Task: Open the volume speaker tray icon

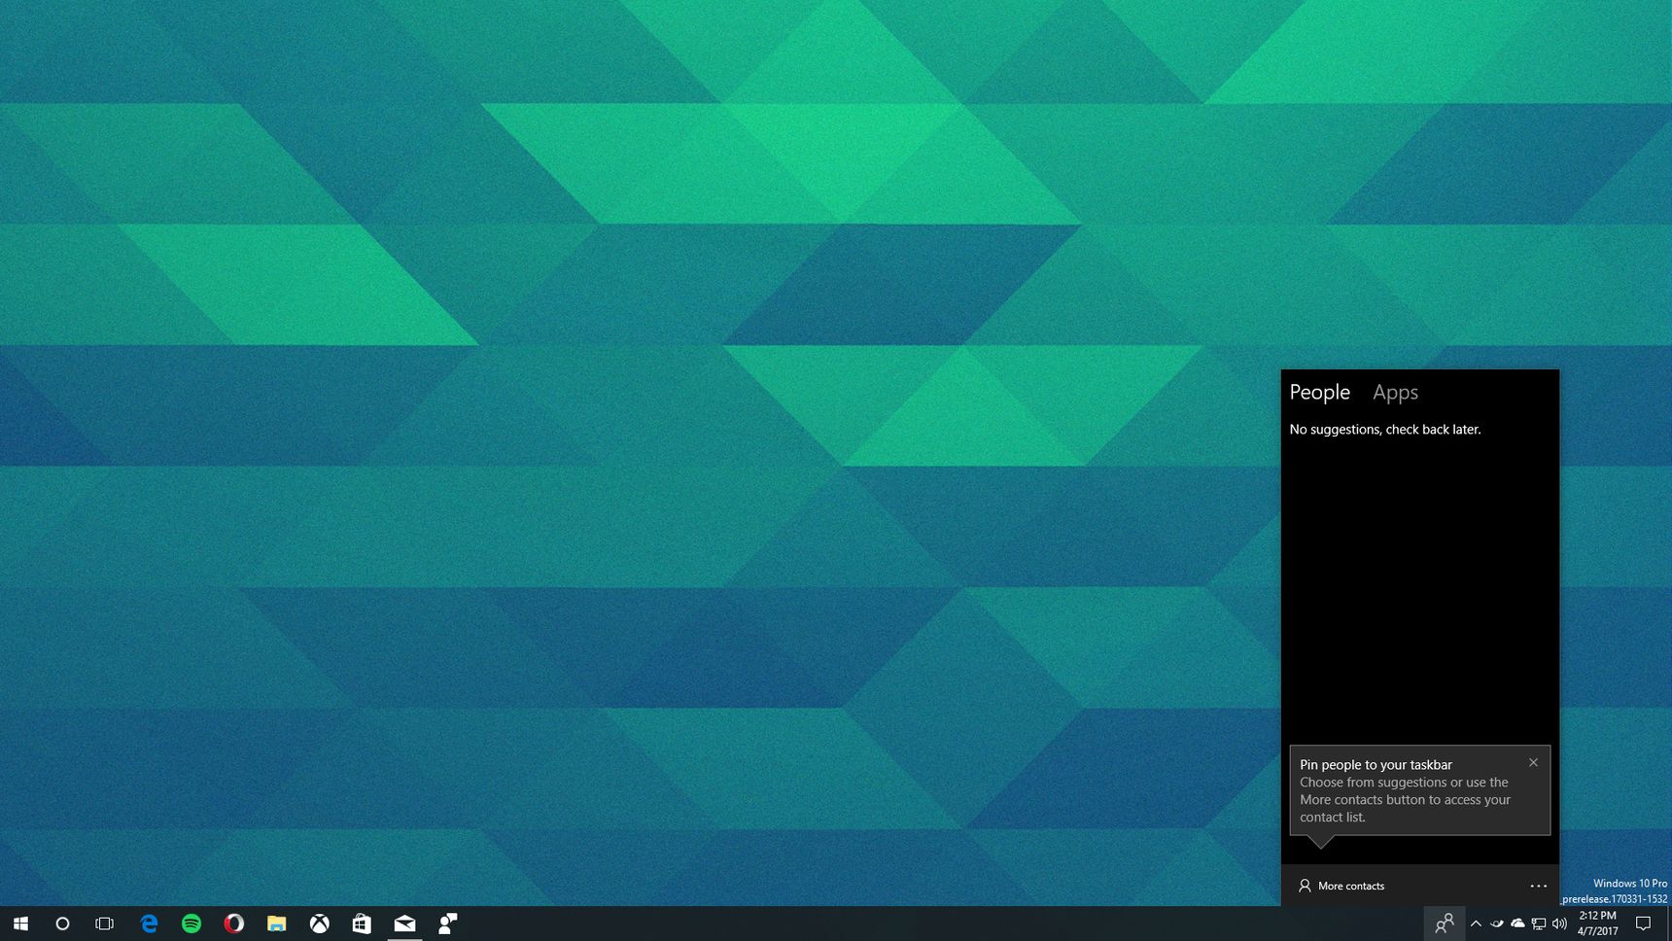Action: coord(1559,924)
